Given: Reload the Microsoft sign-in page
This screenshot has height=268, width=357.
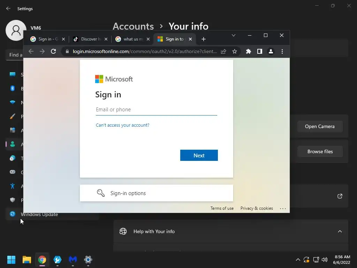Looking at the screenshot, I should coord(53,52).
